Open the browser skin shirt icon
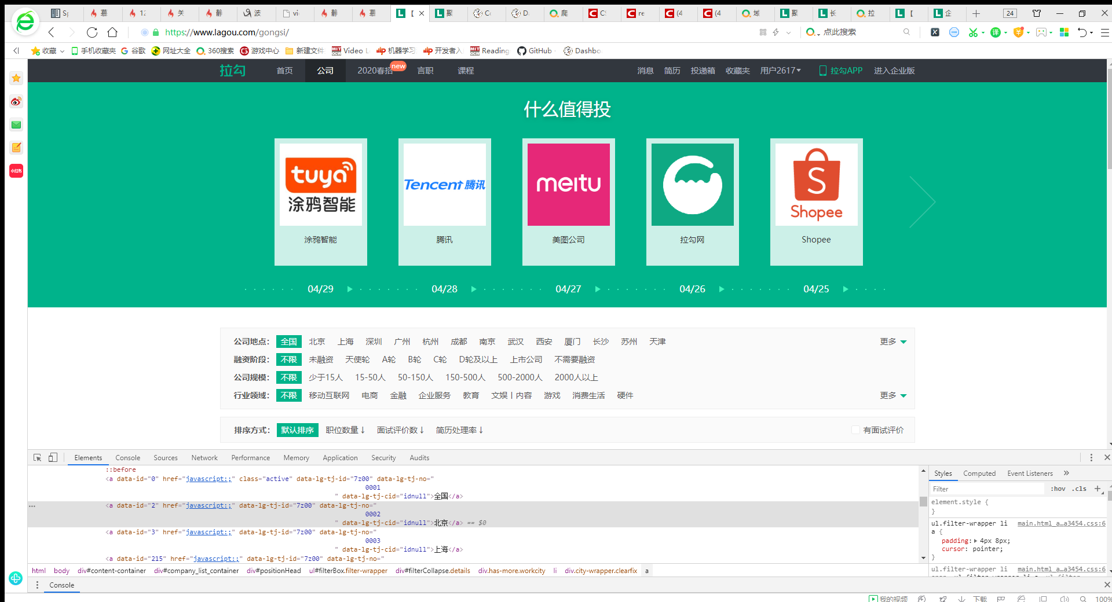Screen dimensions: 1112x602 [x=1037, y=13]
